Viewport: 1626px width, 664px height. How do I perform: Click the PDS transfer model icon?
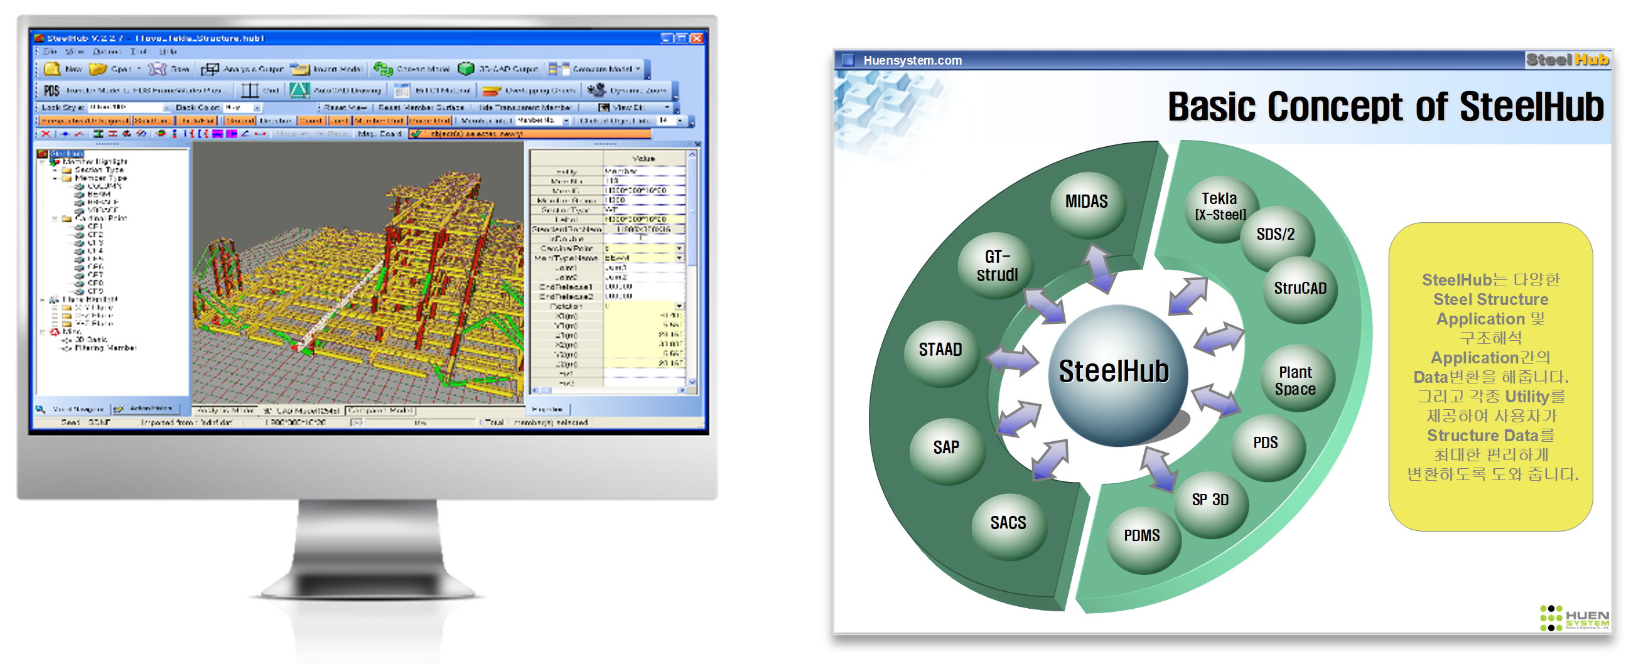point(51,90)
